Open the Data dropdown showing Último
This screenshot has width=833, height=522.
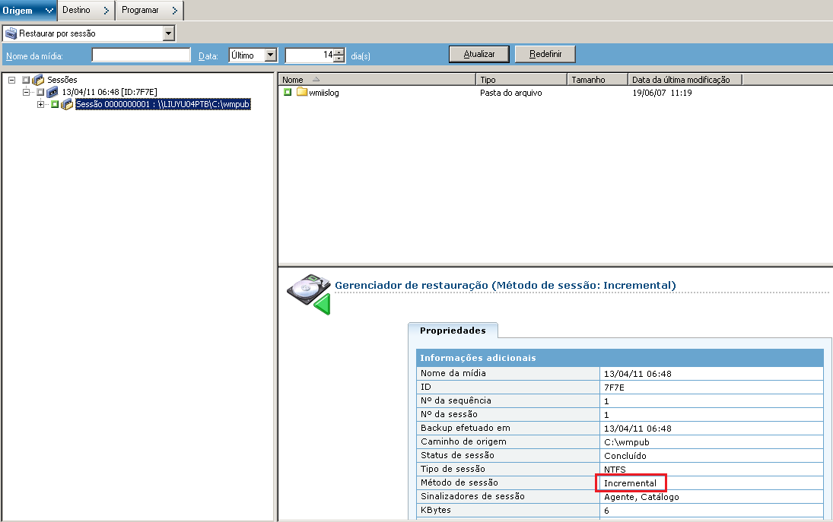click(270, 54)
